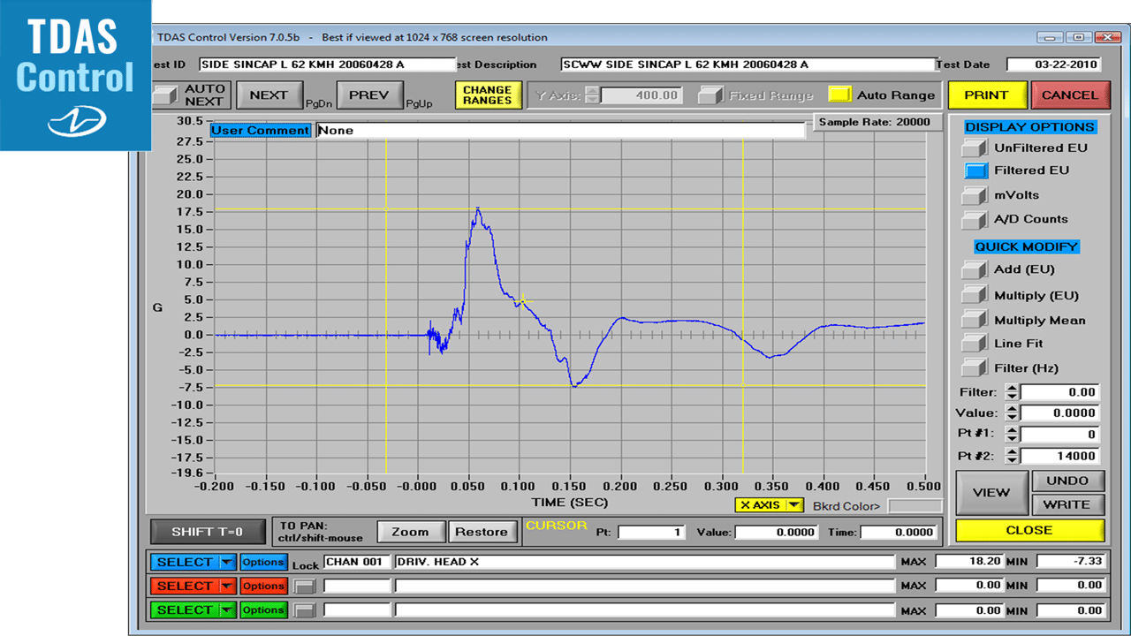Click the Add (EU) quick modify button

(x=975, y=269)
